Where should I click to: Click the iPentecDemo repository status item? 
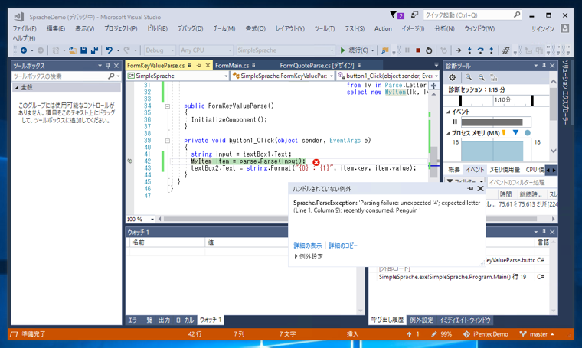pos(486,334)
